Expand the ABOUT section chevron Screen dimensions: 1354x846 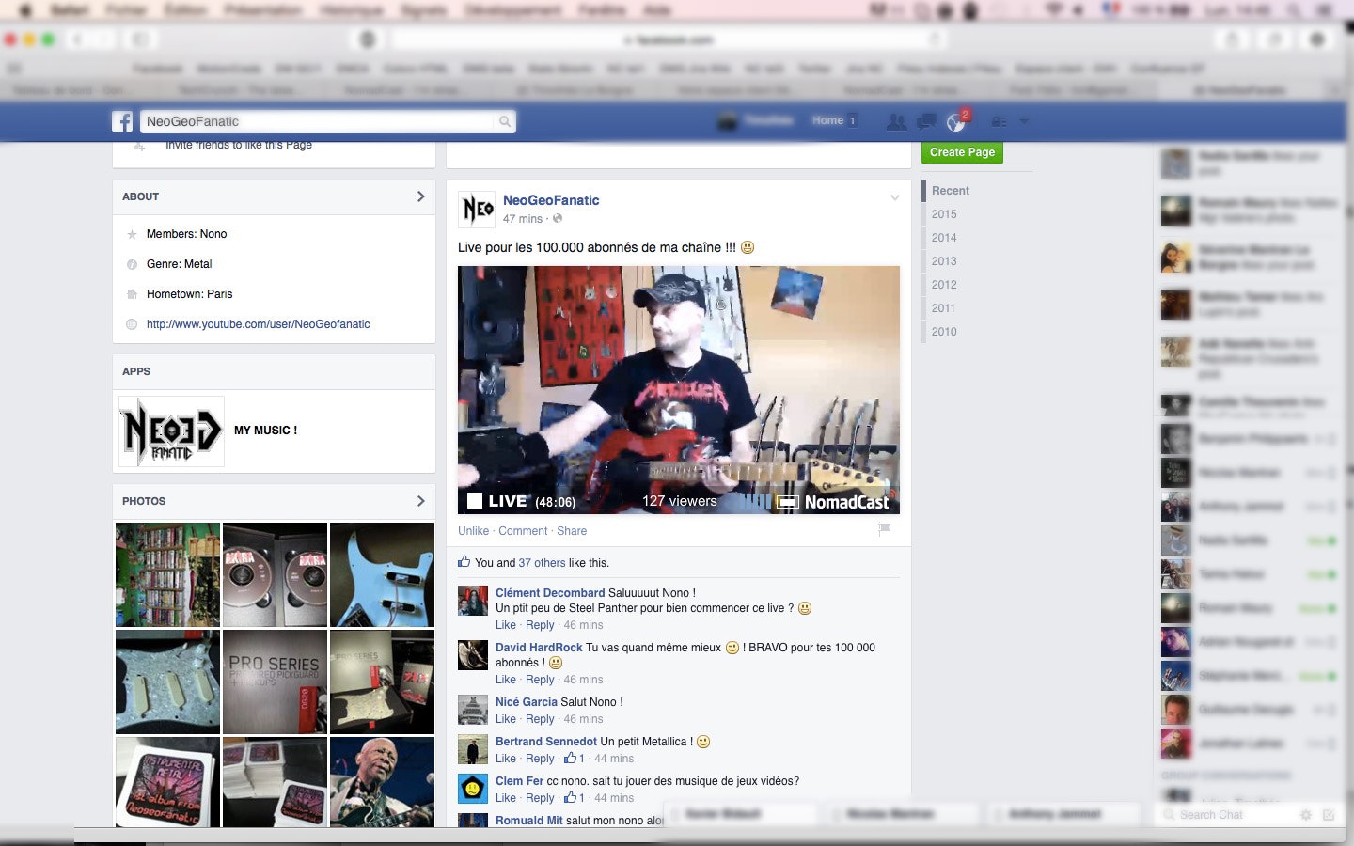click(420, 196)
